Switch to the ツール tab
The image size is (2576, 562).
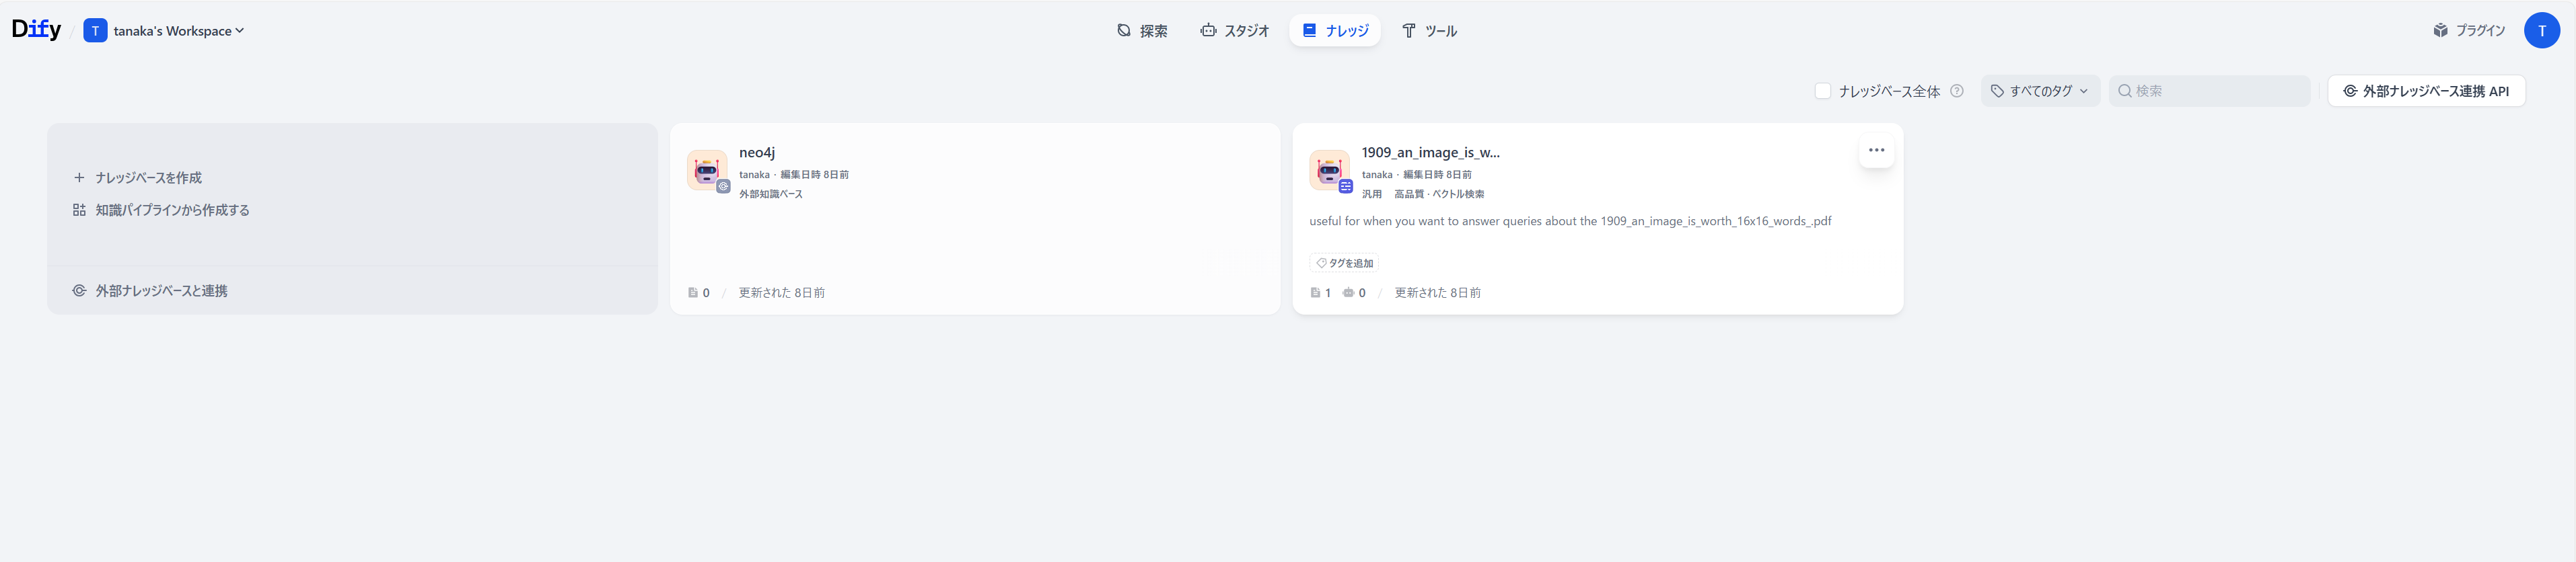coord(1429,31)
